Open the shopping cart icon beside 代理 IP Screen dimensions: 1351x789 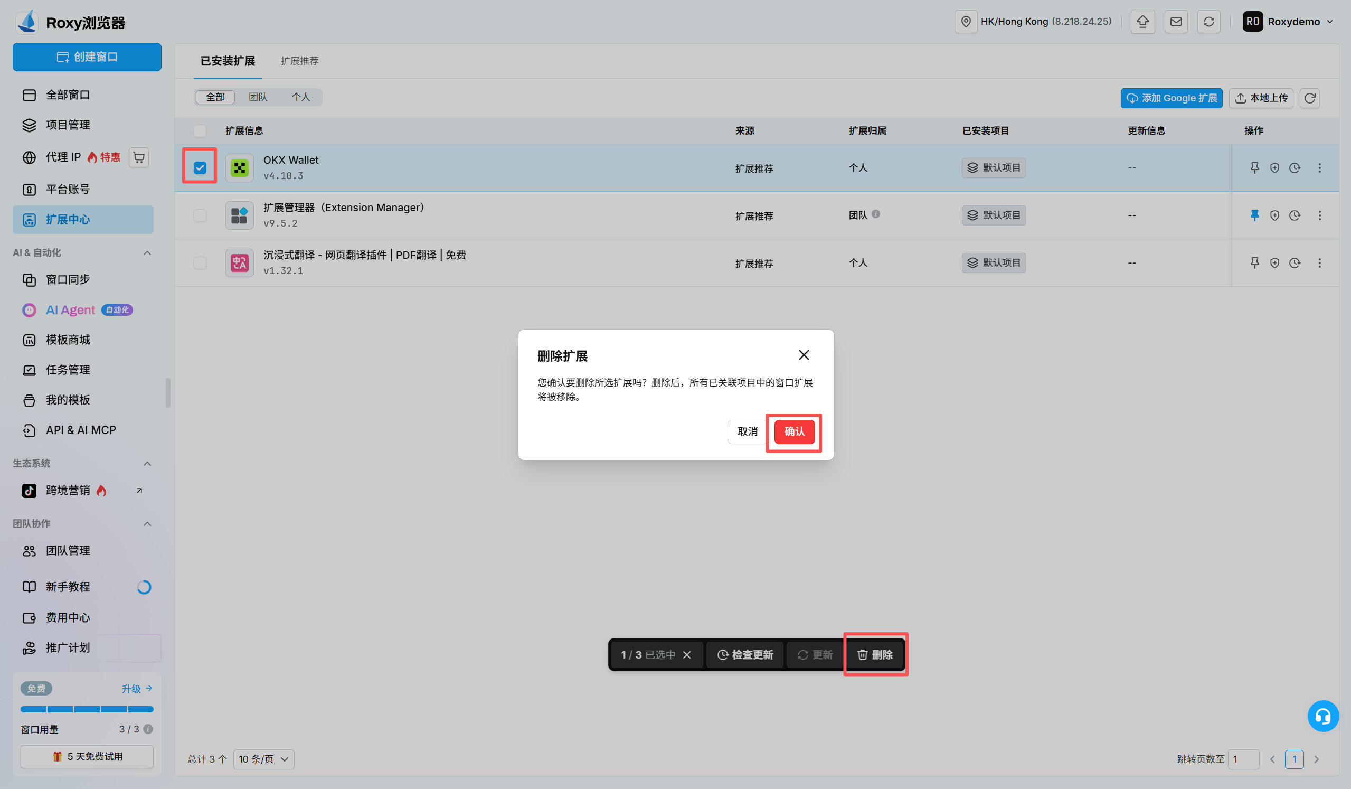pyautogui.click(x=139, y=157)
